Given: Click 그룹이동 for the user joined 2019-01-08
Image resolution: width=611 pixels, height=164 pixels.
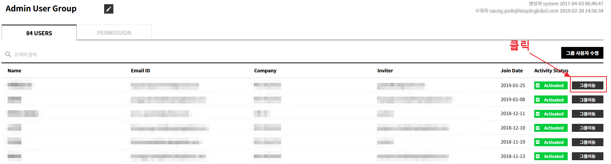Looking at the screenshot, I should tap(587, 100).
